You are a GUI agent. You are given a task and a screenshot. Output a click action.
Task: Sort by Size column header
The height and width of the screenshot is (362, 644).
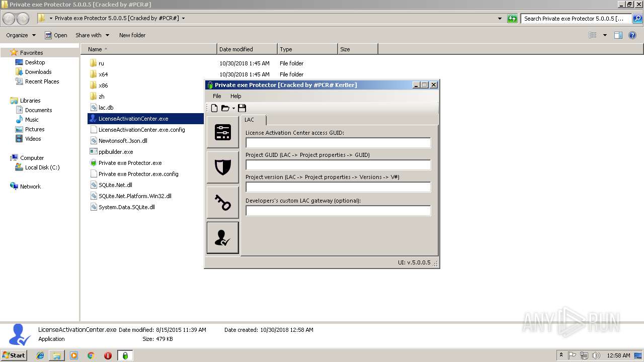click(x=358, y=49)
